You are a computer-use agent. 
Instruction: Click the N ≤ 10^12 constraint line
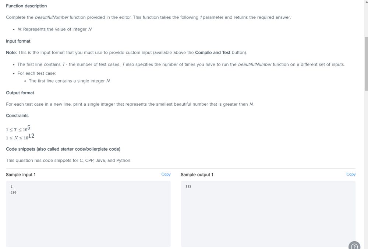click(20, 137)
